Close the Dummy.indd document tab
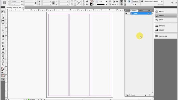Image resolution: width=178 pixels, height=100 pixels. [23, 7]
